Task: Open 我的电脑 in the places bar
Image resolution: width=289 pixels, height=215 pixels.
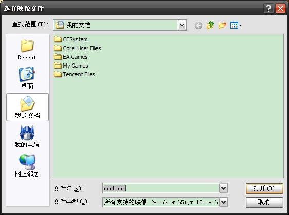Action: coord(27,137)
